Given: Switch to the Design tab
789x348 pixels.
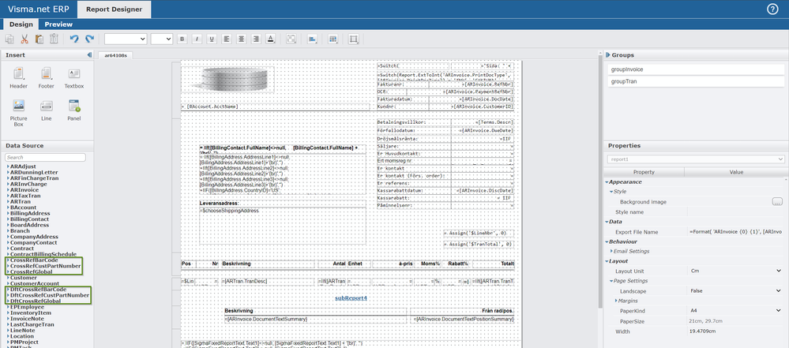Looking at the screenshot, I should 21,24.
